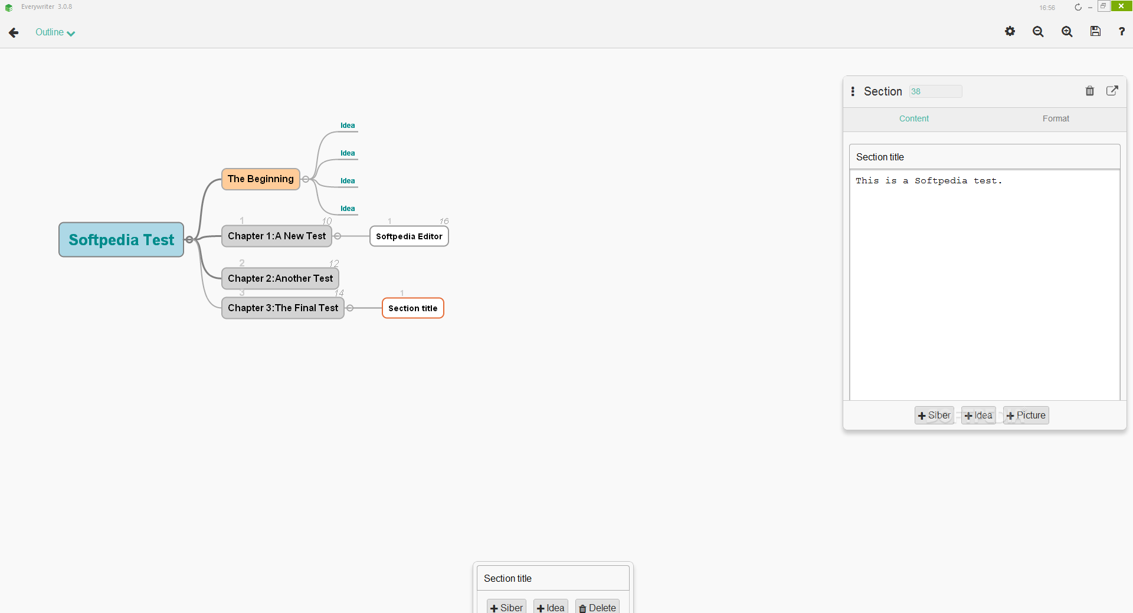This screenshot has height=613, width=1133.
Task: Save the document with floppy icon
Action: click(x=1095, y=31)
